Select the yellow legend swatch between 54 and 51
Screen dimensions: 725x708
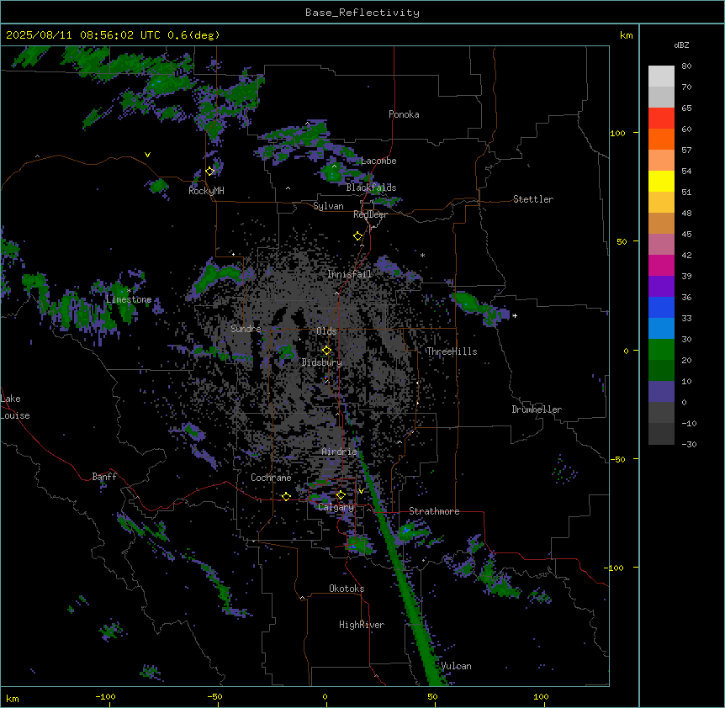tap(661, 181)
